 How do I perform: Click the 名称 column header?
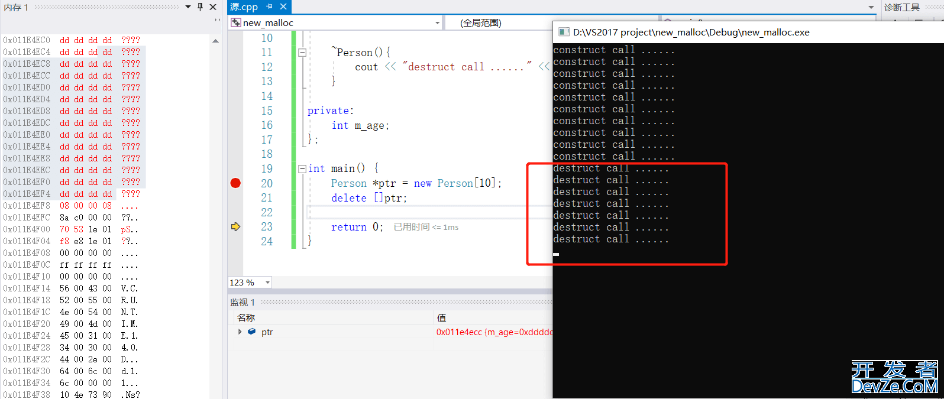tap(246, 317)
